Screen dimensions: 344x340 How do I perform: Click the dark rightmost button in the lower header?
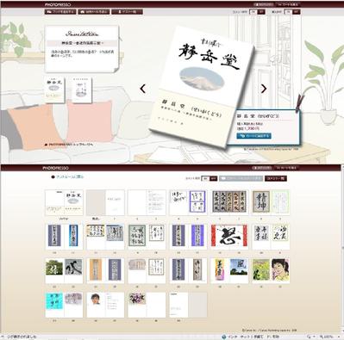286,168
